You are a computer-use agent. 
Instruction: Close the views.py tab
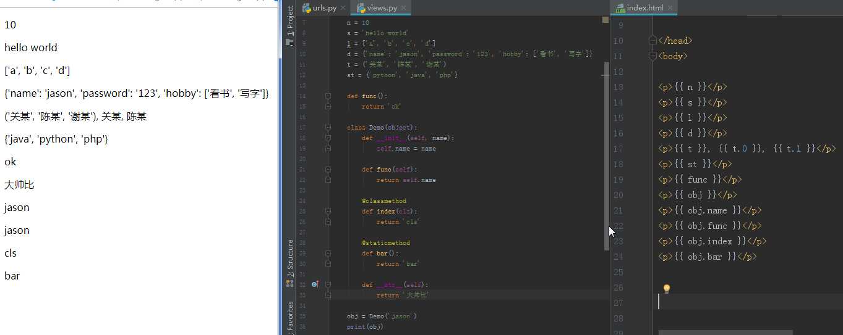click(404, 8)
